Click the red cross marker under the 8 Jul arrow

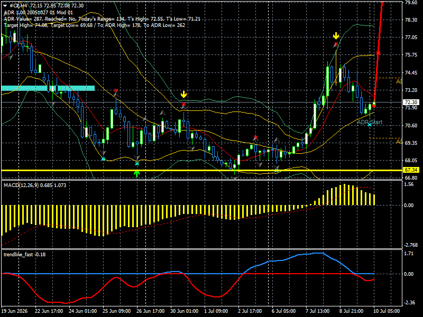click(x=336, y=44)
